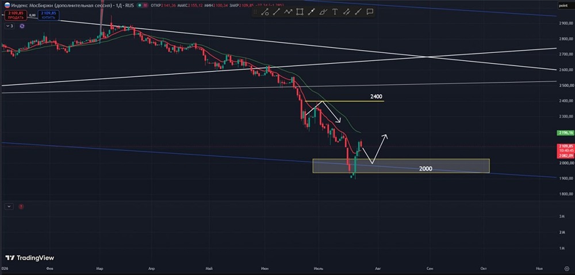Expand the collapsed volume pane legend
This screenshot has width=575, height=275.
coord(9,207)
